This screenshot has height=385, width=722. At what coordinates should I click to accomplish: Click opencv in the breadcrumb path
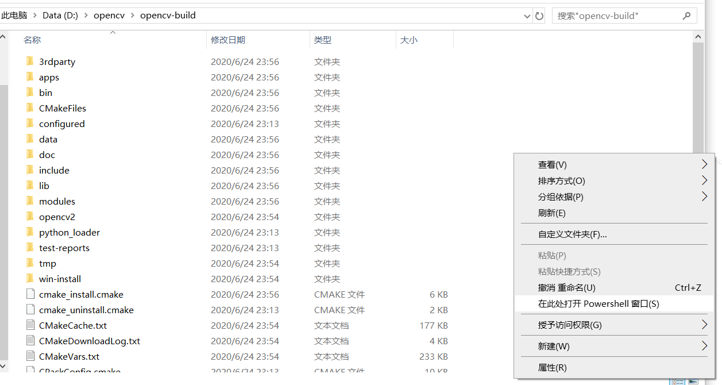[x=109, y=16]
